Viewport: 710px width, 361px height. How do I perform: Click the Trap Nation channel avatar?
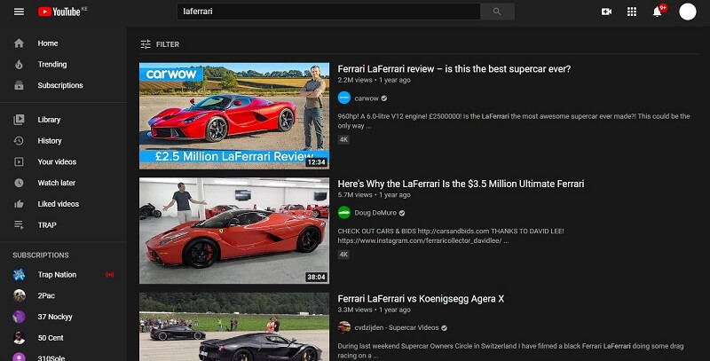click(x=19, y=275)
